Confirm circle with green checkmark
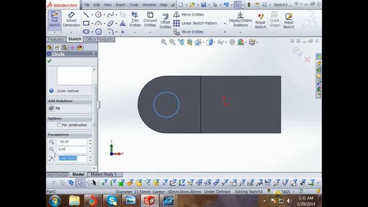 point(49,61)
